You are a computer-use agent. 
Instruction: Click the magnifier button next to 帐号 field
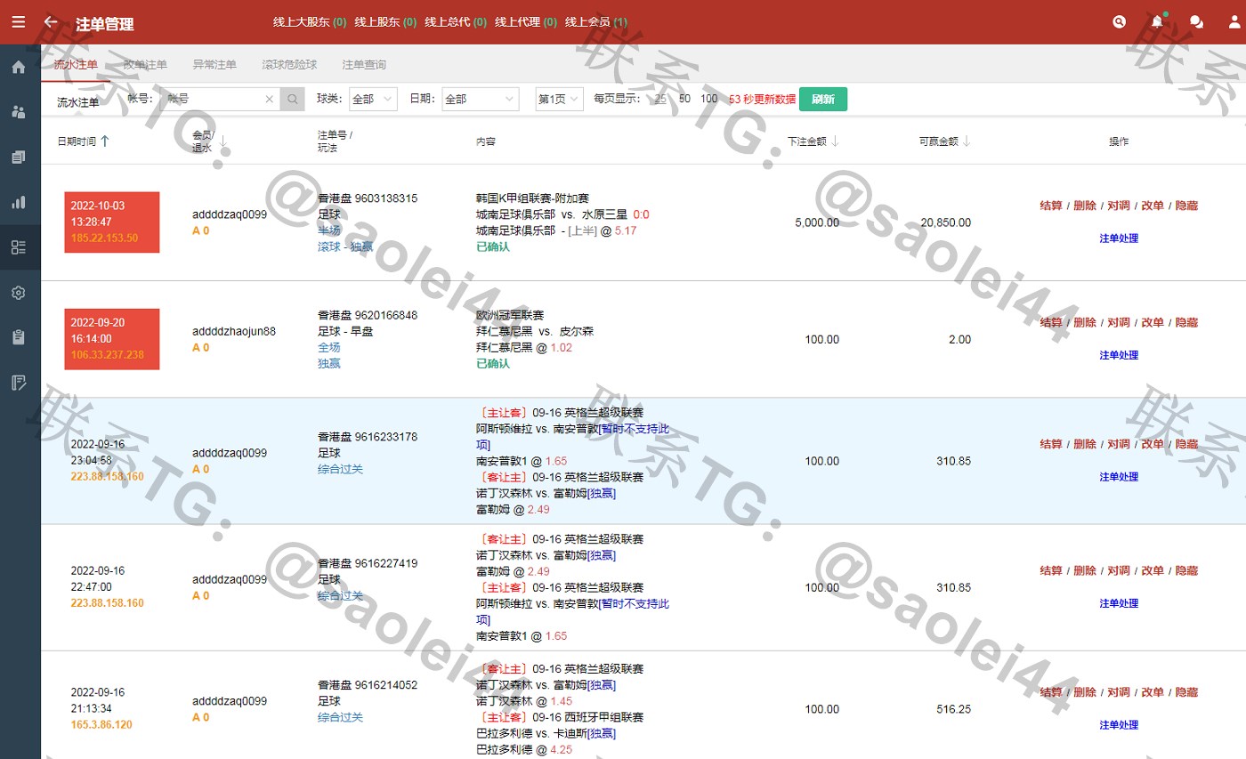pos(292,99)
